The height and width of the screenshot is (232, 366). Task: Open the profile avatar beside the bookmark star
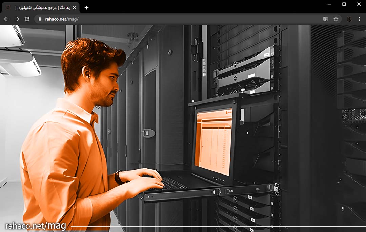pos(349,19)
